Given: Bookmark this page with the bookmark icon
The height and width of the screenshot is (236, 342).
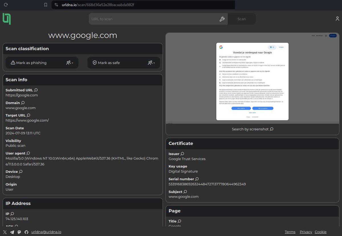Looking at the screenshot, I should click(46, 5).
